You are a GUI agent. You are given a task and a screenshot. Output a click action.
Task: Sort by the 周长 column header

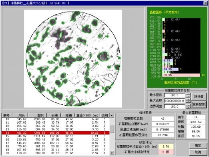point(20,115)
